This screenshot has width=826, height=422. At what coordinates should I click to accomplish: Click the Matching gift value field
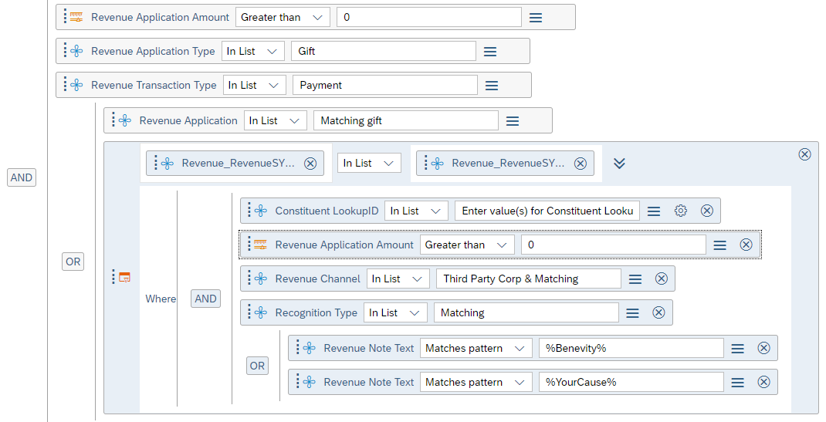(405, 120)
